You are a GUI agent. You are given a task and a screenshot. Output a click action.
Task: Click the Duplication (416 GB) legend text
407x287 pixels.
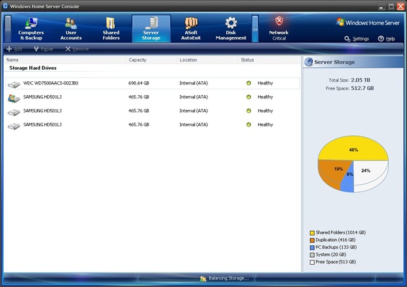coord(335,240)
